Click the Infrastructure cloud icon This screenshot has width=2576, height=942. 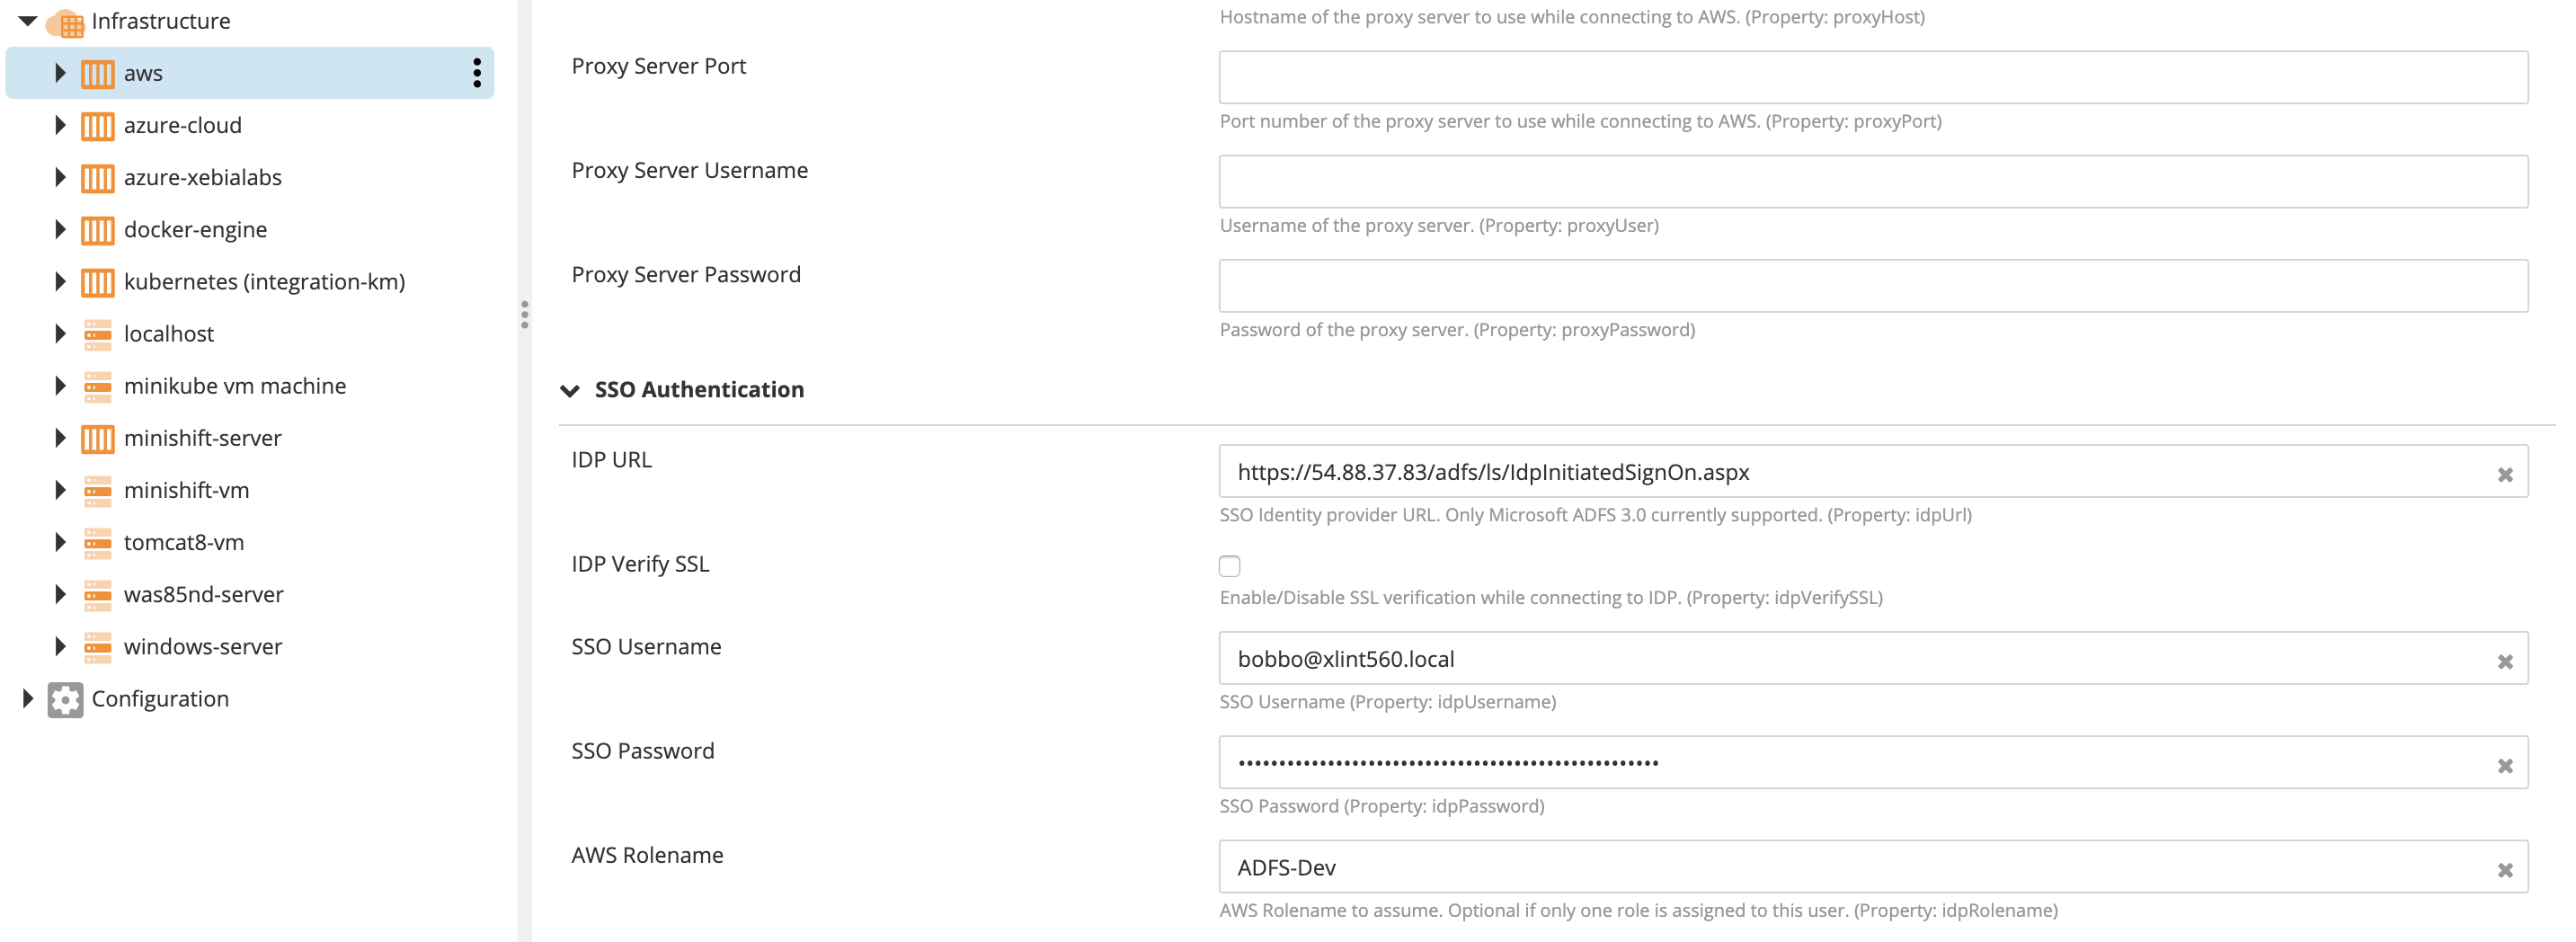(x=67, y=22)
